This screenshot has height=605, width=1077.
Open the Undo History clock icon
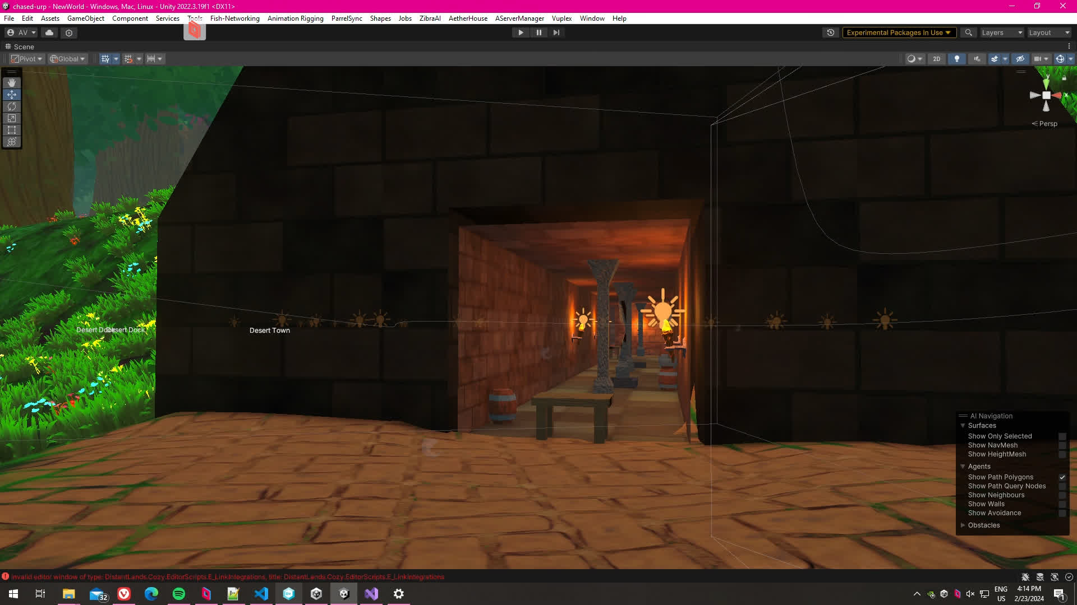(831, 32)
